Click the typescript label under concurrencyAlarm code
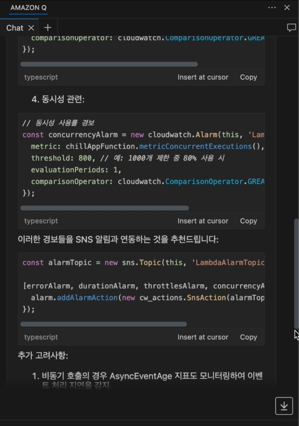This screenshot has height=426, width=299. coord(41,221)
